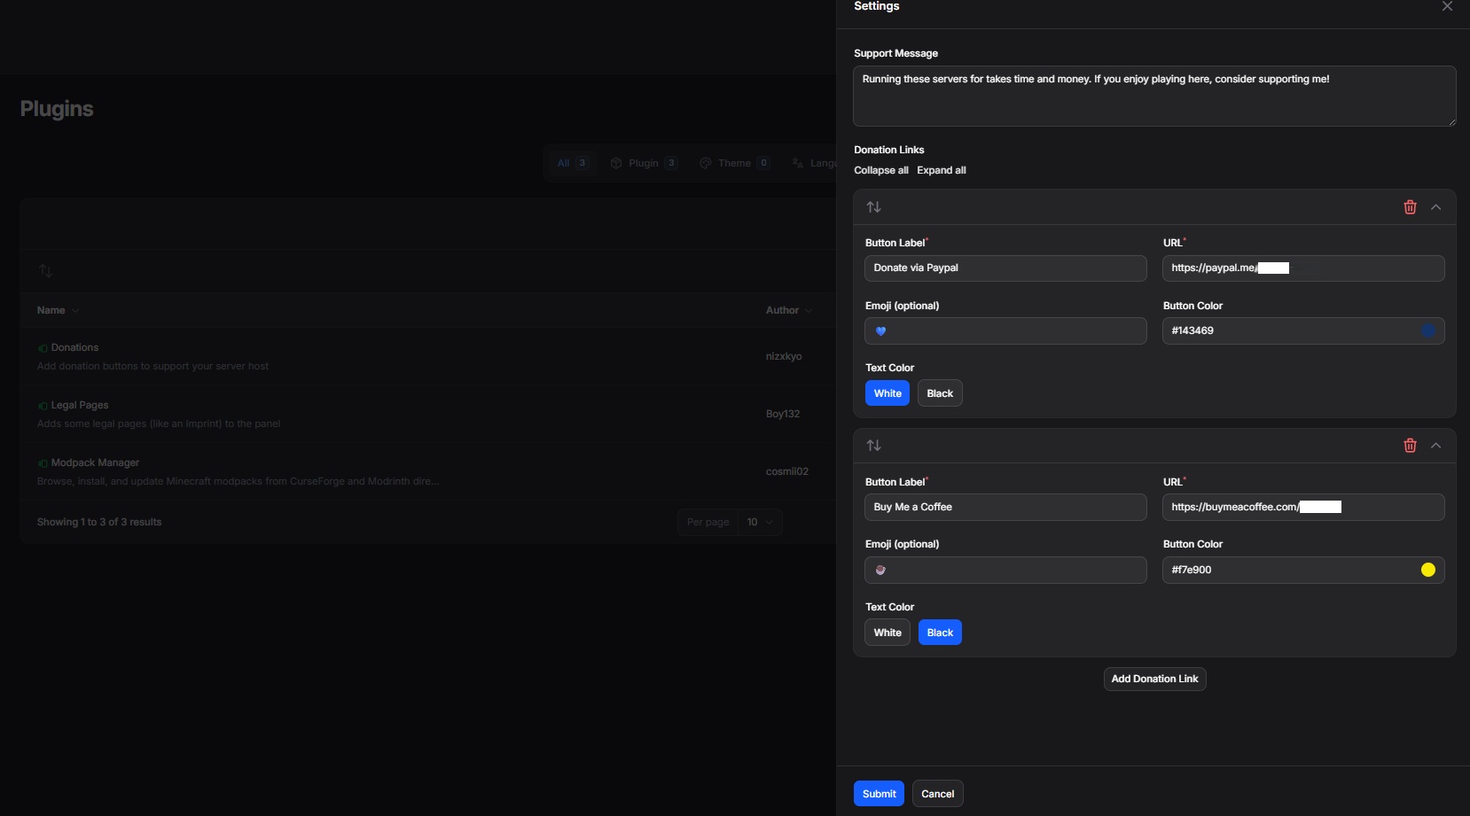Click reorder arrows on Buy Me a Coffee card
1470x816 pixels.
[x=873, y=446]
